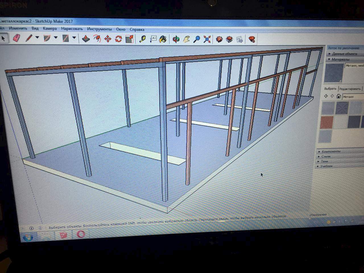This screenshot has height=273, width=364.
Task: Switch to the Редактировать tab
Action: pyautogui.click(x=350, y=89)
